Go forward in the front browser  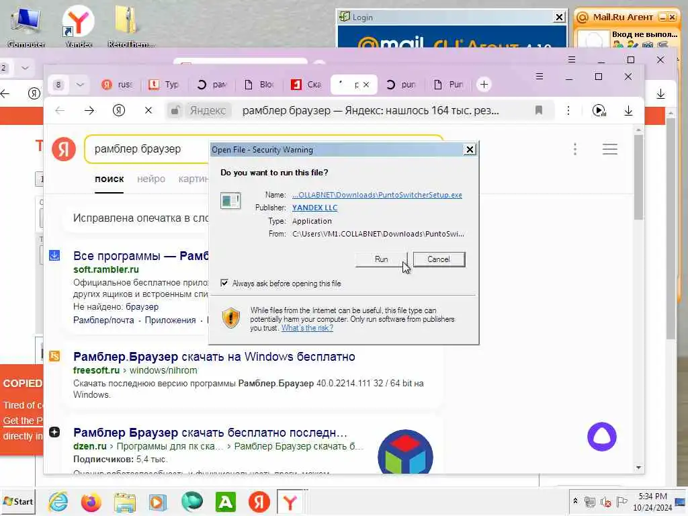[89, 111]
